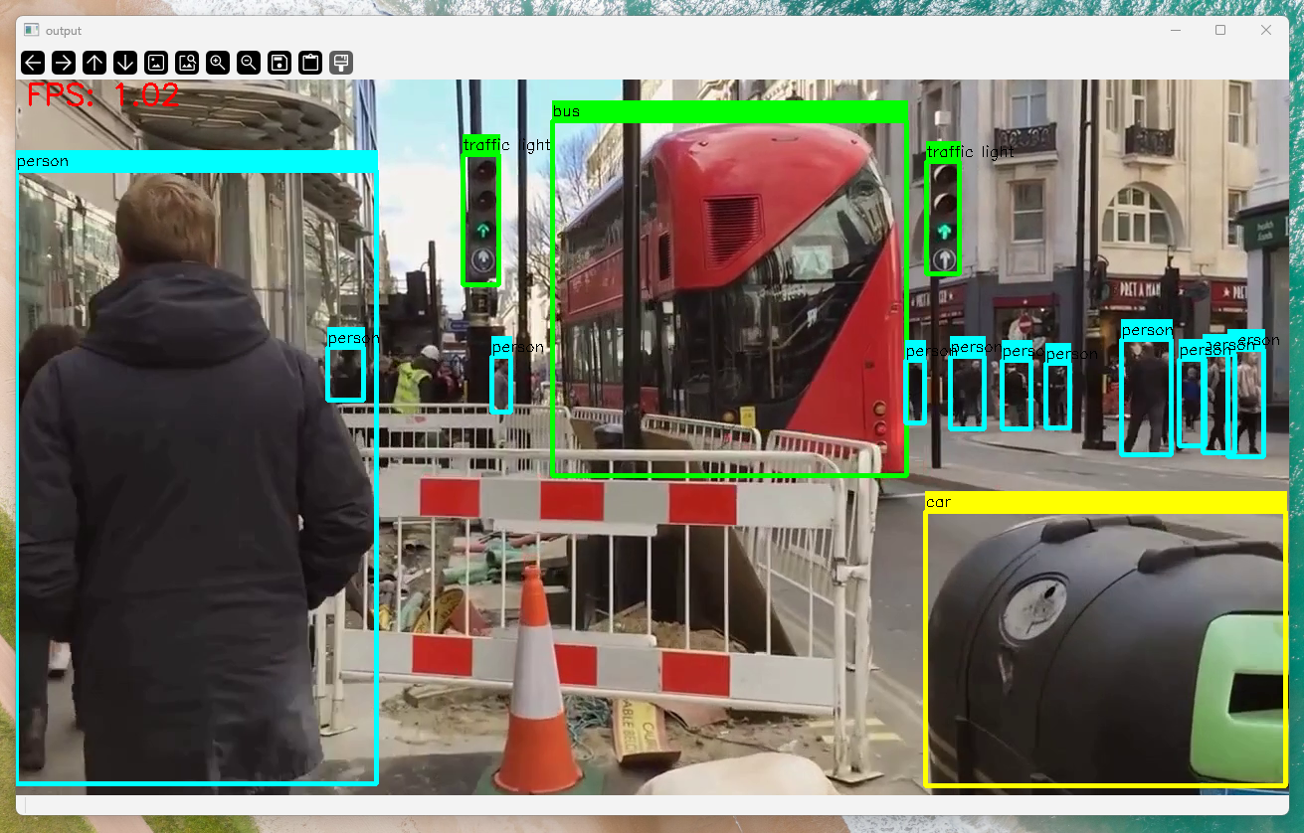Open the properties window brush icon
The width and height of the screenshot is (1304, 833).
[x=341, y=63]
